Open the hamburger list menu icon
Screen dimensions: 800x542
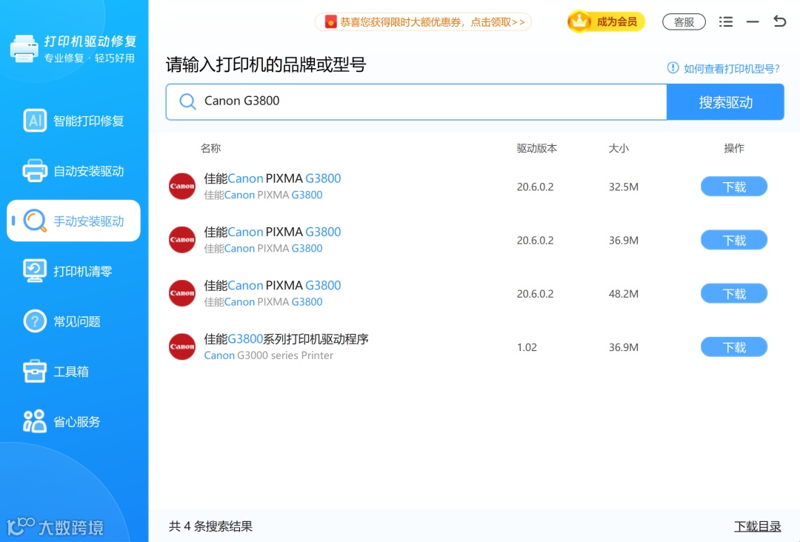pyautogui.click(x=725, y=21)
